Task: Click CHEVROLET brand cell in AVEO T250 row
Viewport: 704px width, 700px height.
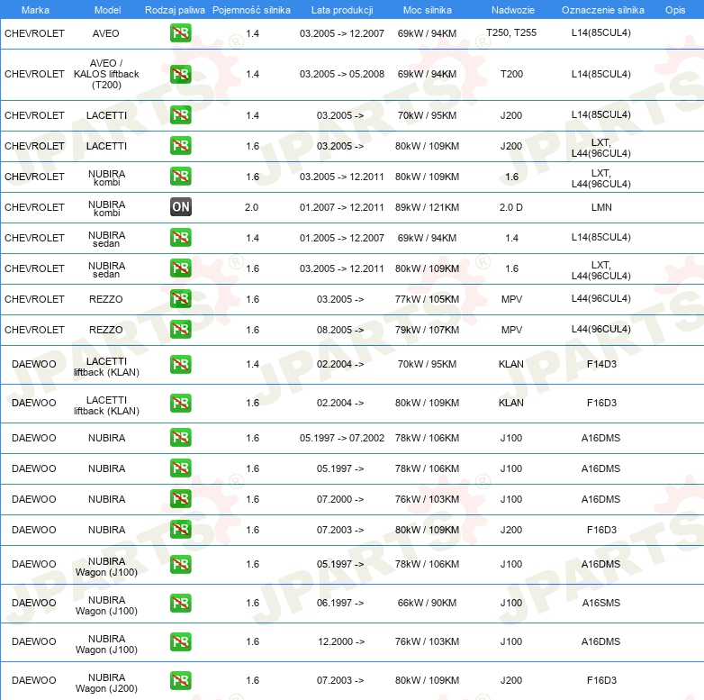Action: coord(34,33)
